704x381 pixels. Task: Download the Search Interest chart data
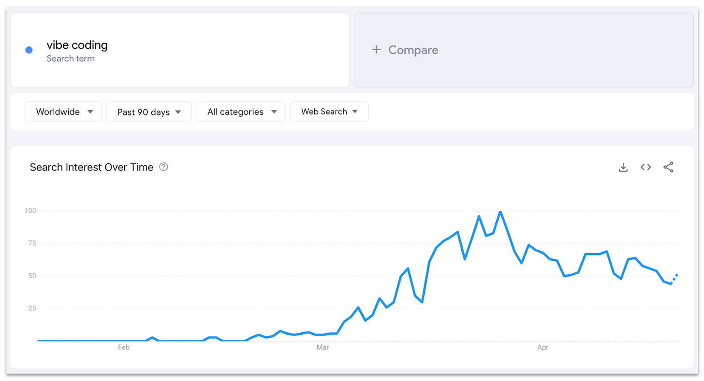click(623, 167)
